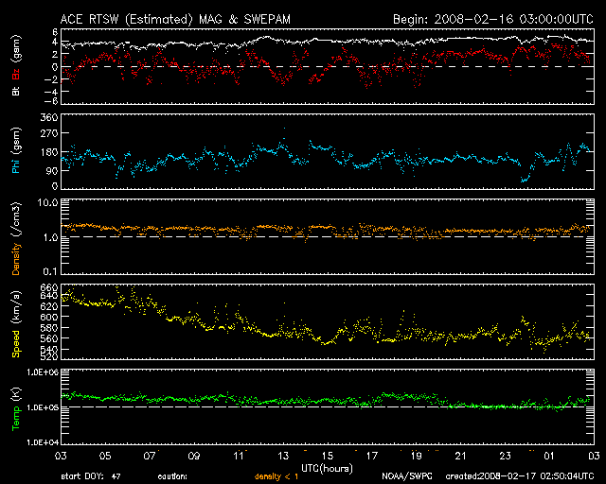Viewport: 606px width, 484px height.
Task: Click the 1.0E+04 tick label on the Temp axis
Action: pyautogui.click(x=43, y=441)
